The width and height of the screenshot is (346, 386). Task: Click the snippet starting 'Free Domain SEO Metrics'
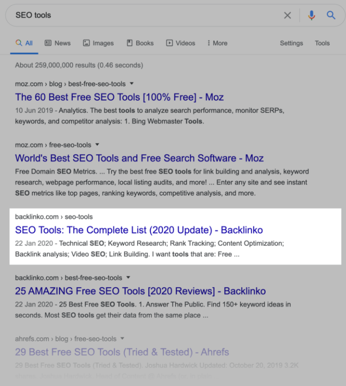pyautogui.click(x=162, y=182)
